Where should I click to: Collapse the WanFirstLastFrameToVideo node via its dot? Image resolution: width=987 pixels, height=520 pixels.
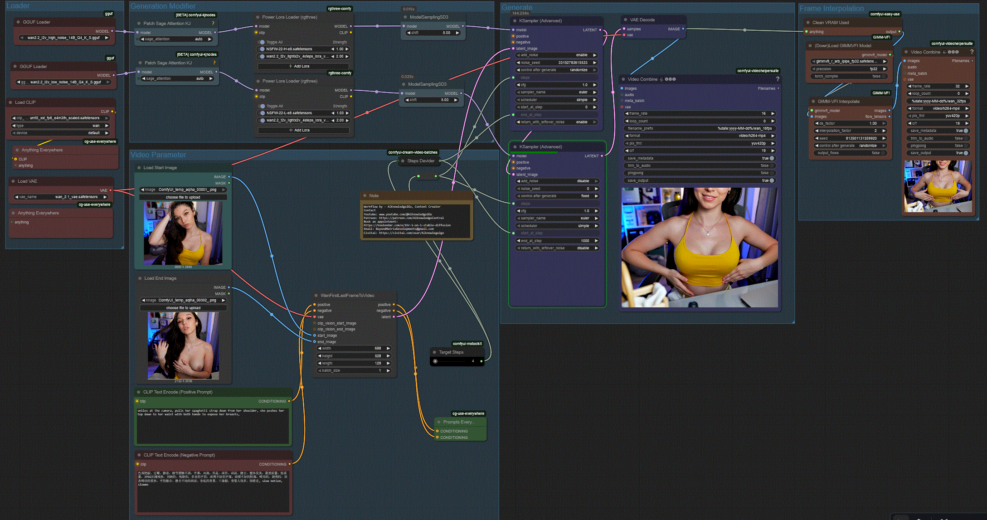pyautogui.click(x=316, y=296)
